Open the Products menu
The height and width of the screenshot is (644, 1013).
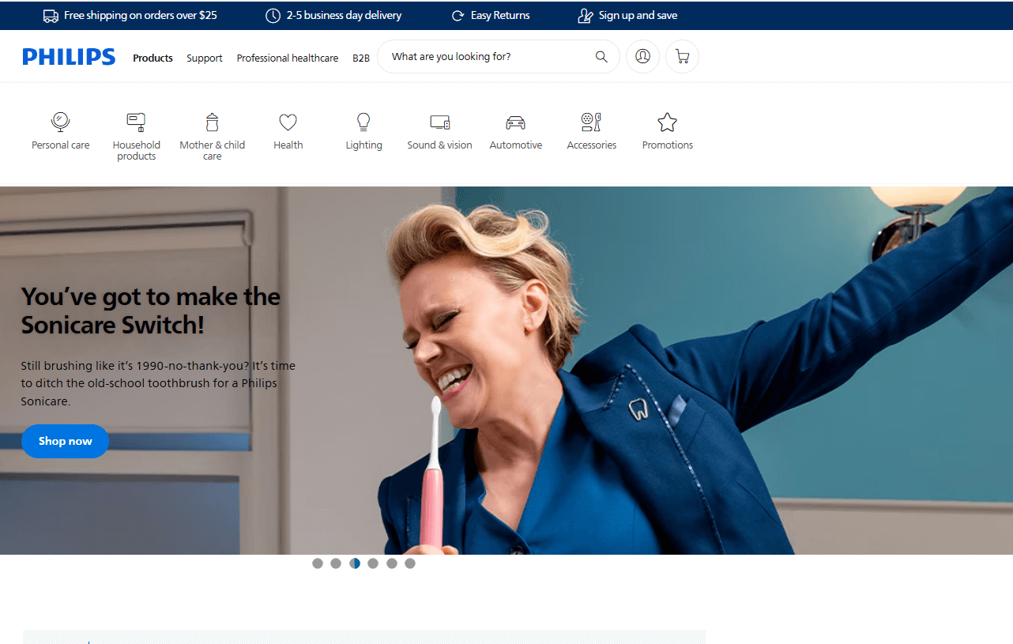pyautogui.click(x=153, y=58)
